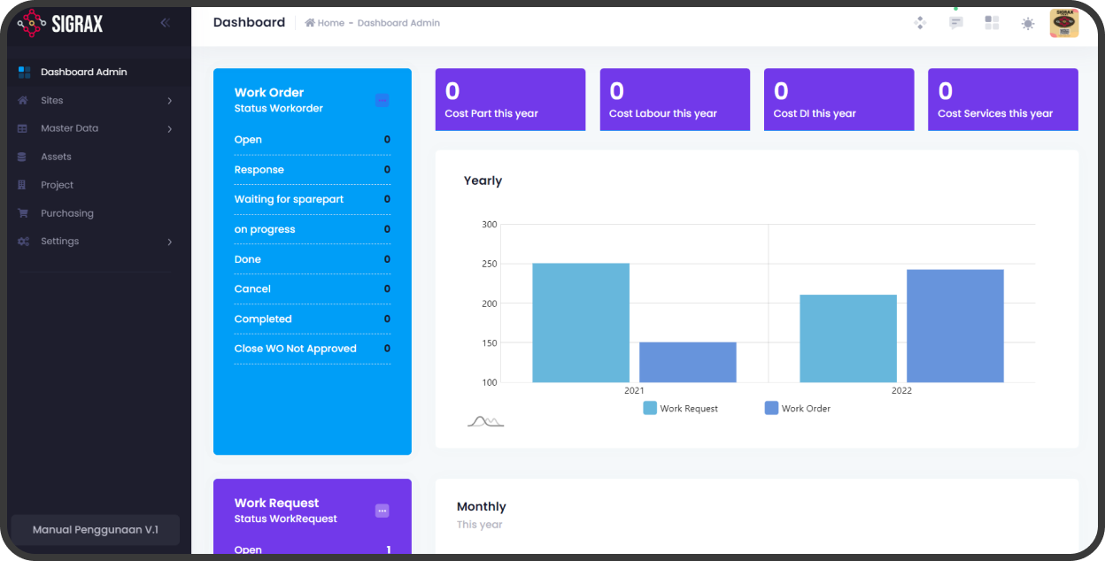Open Work Order card options menu

pos(382,101)
